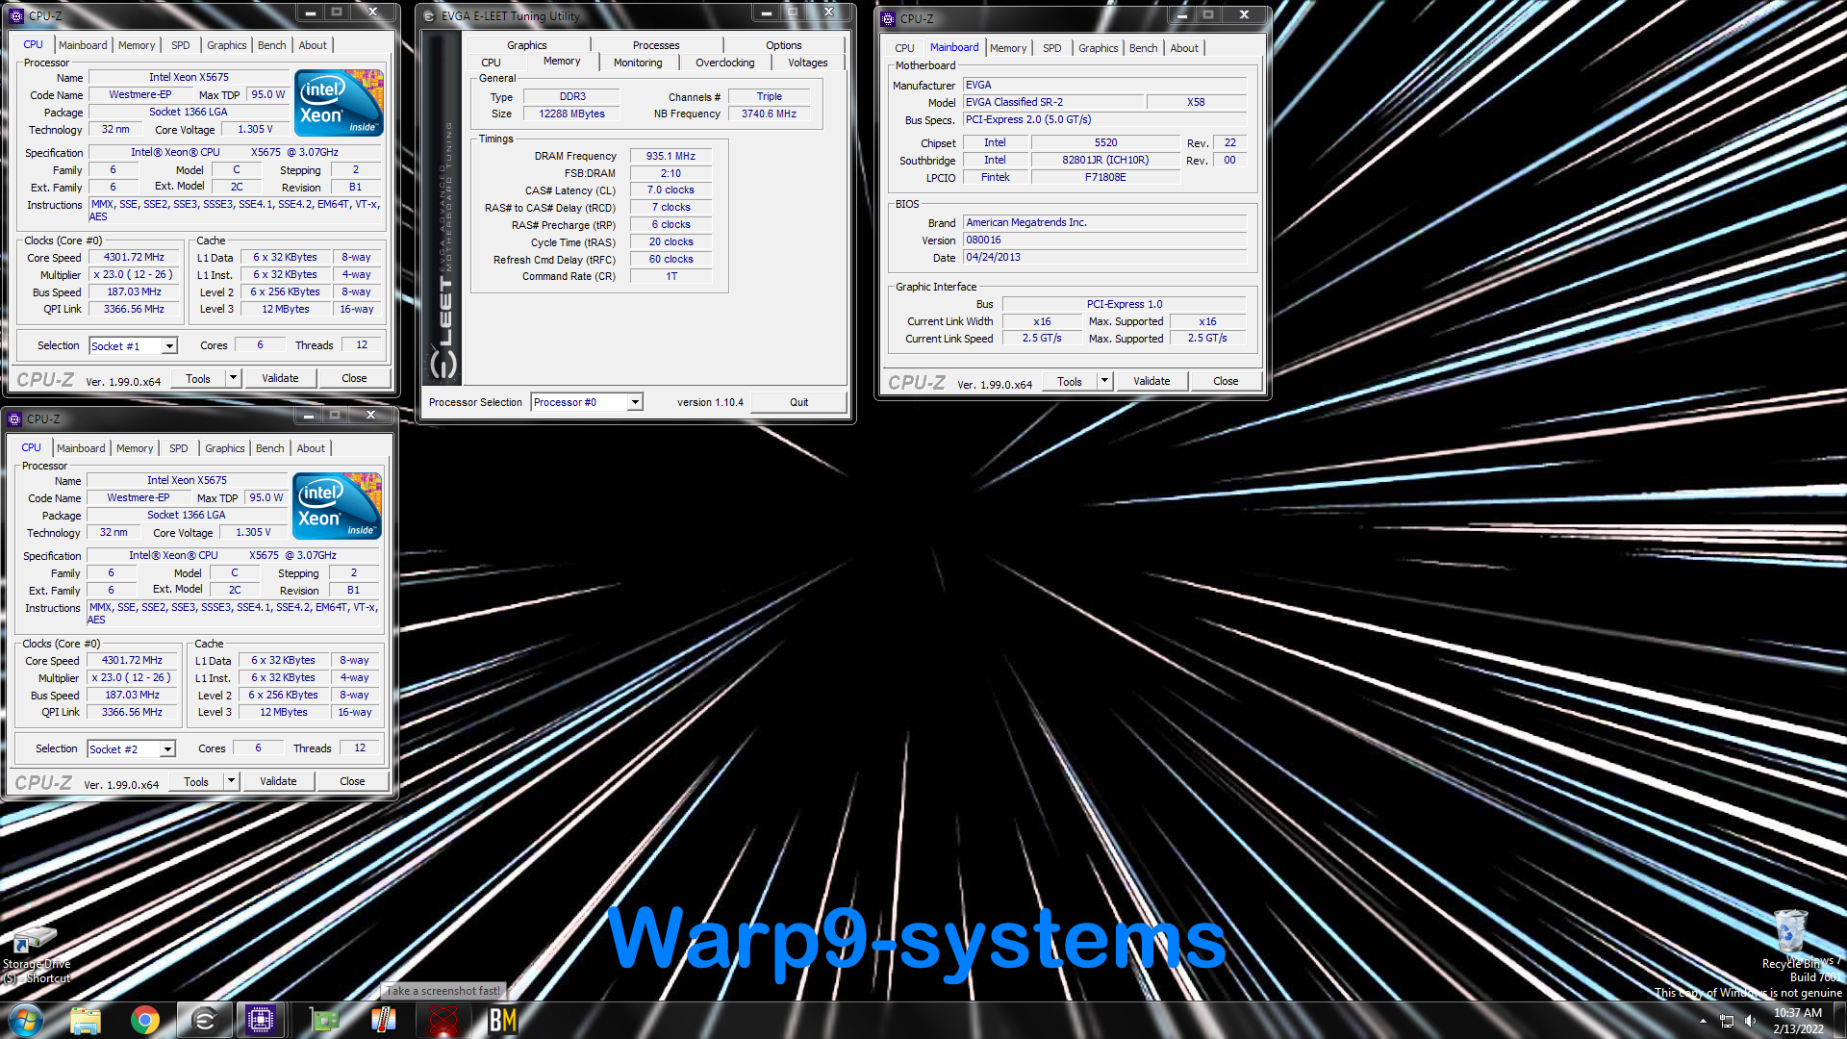This screenshot has width=1847, height=1039.
Task: Open the BM benchmark app on taskbar
Action: coord(503,1020)
